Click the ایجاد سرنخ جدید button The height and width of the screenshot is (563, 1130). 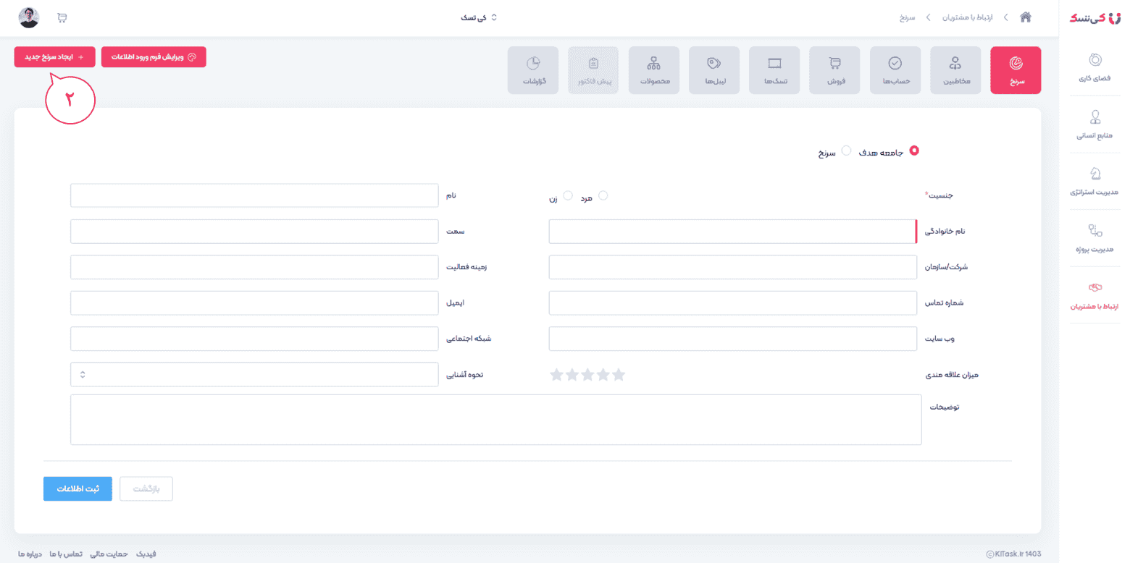pyautogui.click(x=54, y=57)
